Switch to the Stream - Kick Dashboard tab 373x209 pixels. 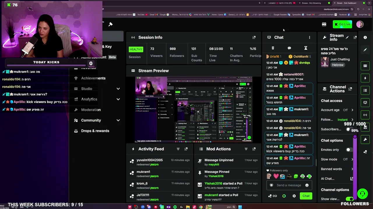[346, 3]
